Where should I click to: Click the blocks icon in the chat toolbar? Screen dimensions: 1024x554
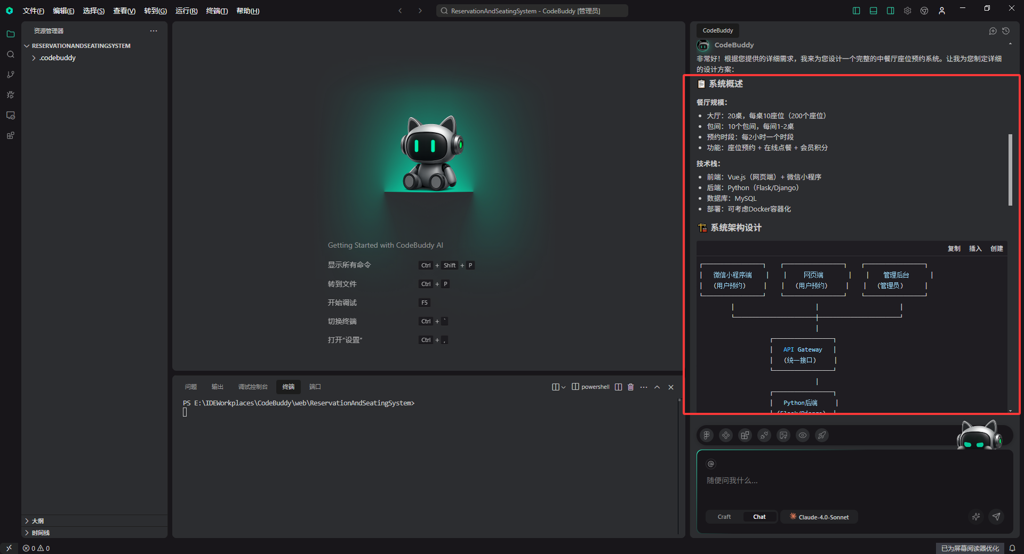tap(745, 435)
